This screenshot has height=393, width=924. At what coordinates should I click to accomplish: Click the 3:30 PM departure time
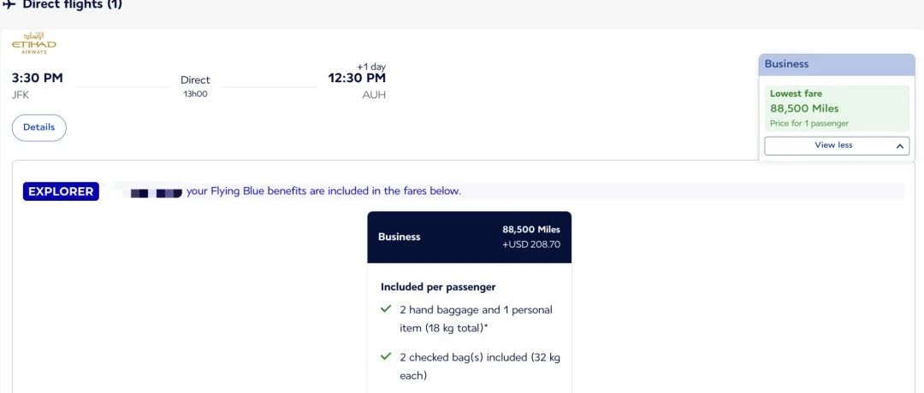(x=38, y=78)
